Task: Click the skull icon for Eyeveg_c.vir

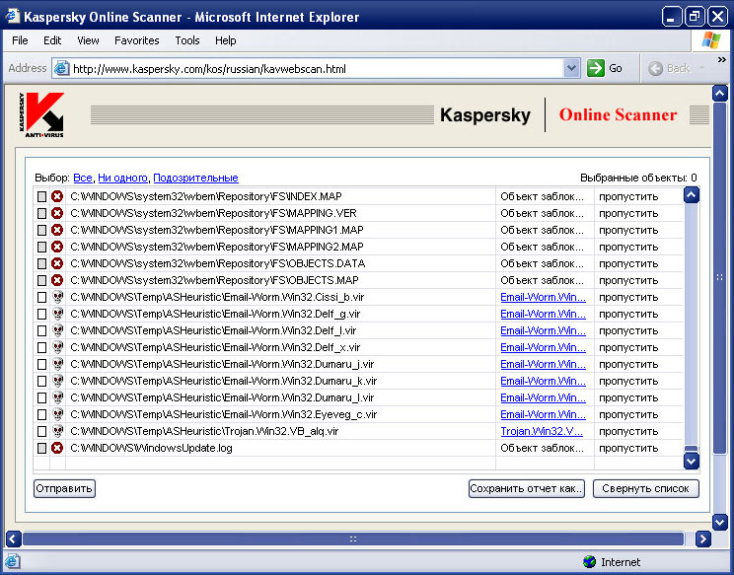Action: 57,415
